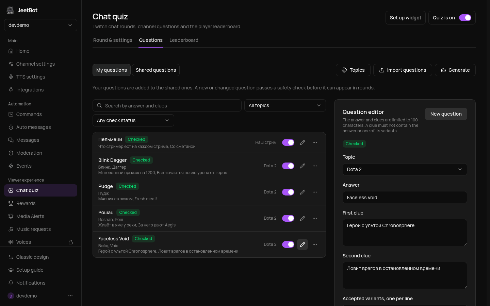This screenshot has width=490, height=306.
Task: Edit the Pudge question with pencil icon
Action: 303,192
